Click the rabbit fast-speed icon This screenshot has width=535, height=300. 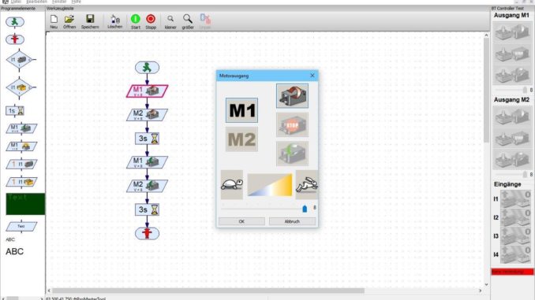(307, 184)
